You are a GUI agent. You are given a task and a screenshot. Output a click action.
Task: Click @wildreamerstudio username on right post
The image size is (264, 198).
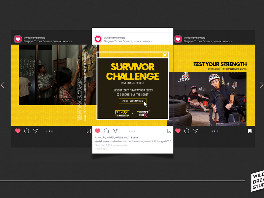(194, 38)
